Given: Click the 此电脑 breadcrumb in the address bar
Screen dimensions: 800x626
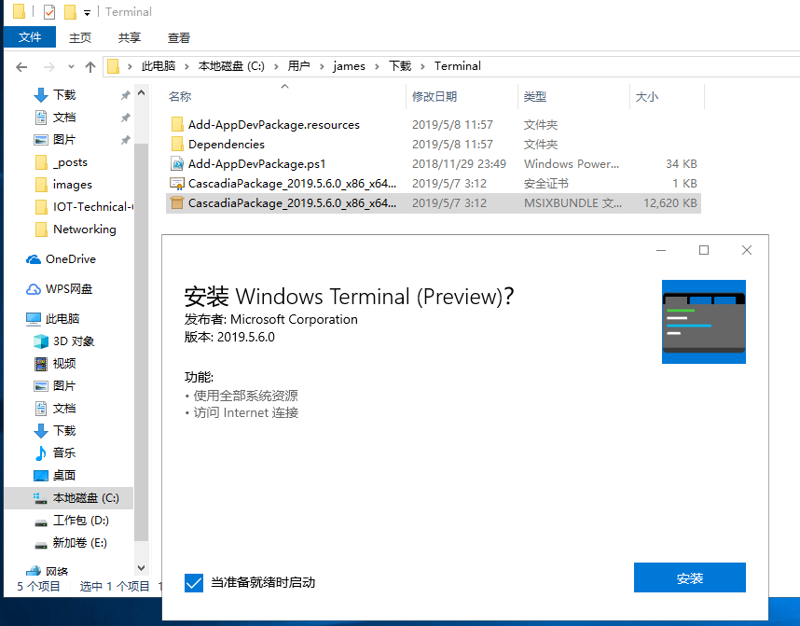Looking at the screenshot, I should click(x=159, y=66).
